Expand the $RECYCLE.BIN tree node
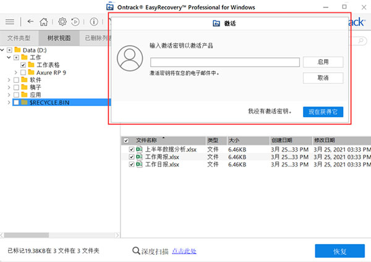The height and width of the screenshot is (262, 371). (9, 102)
